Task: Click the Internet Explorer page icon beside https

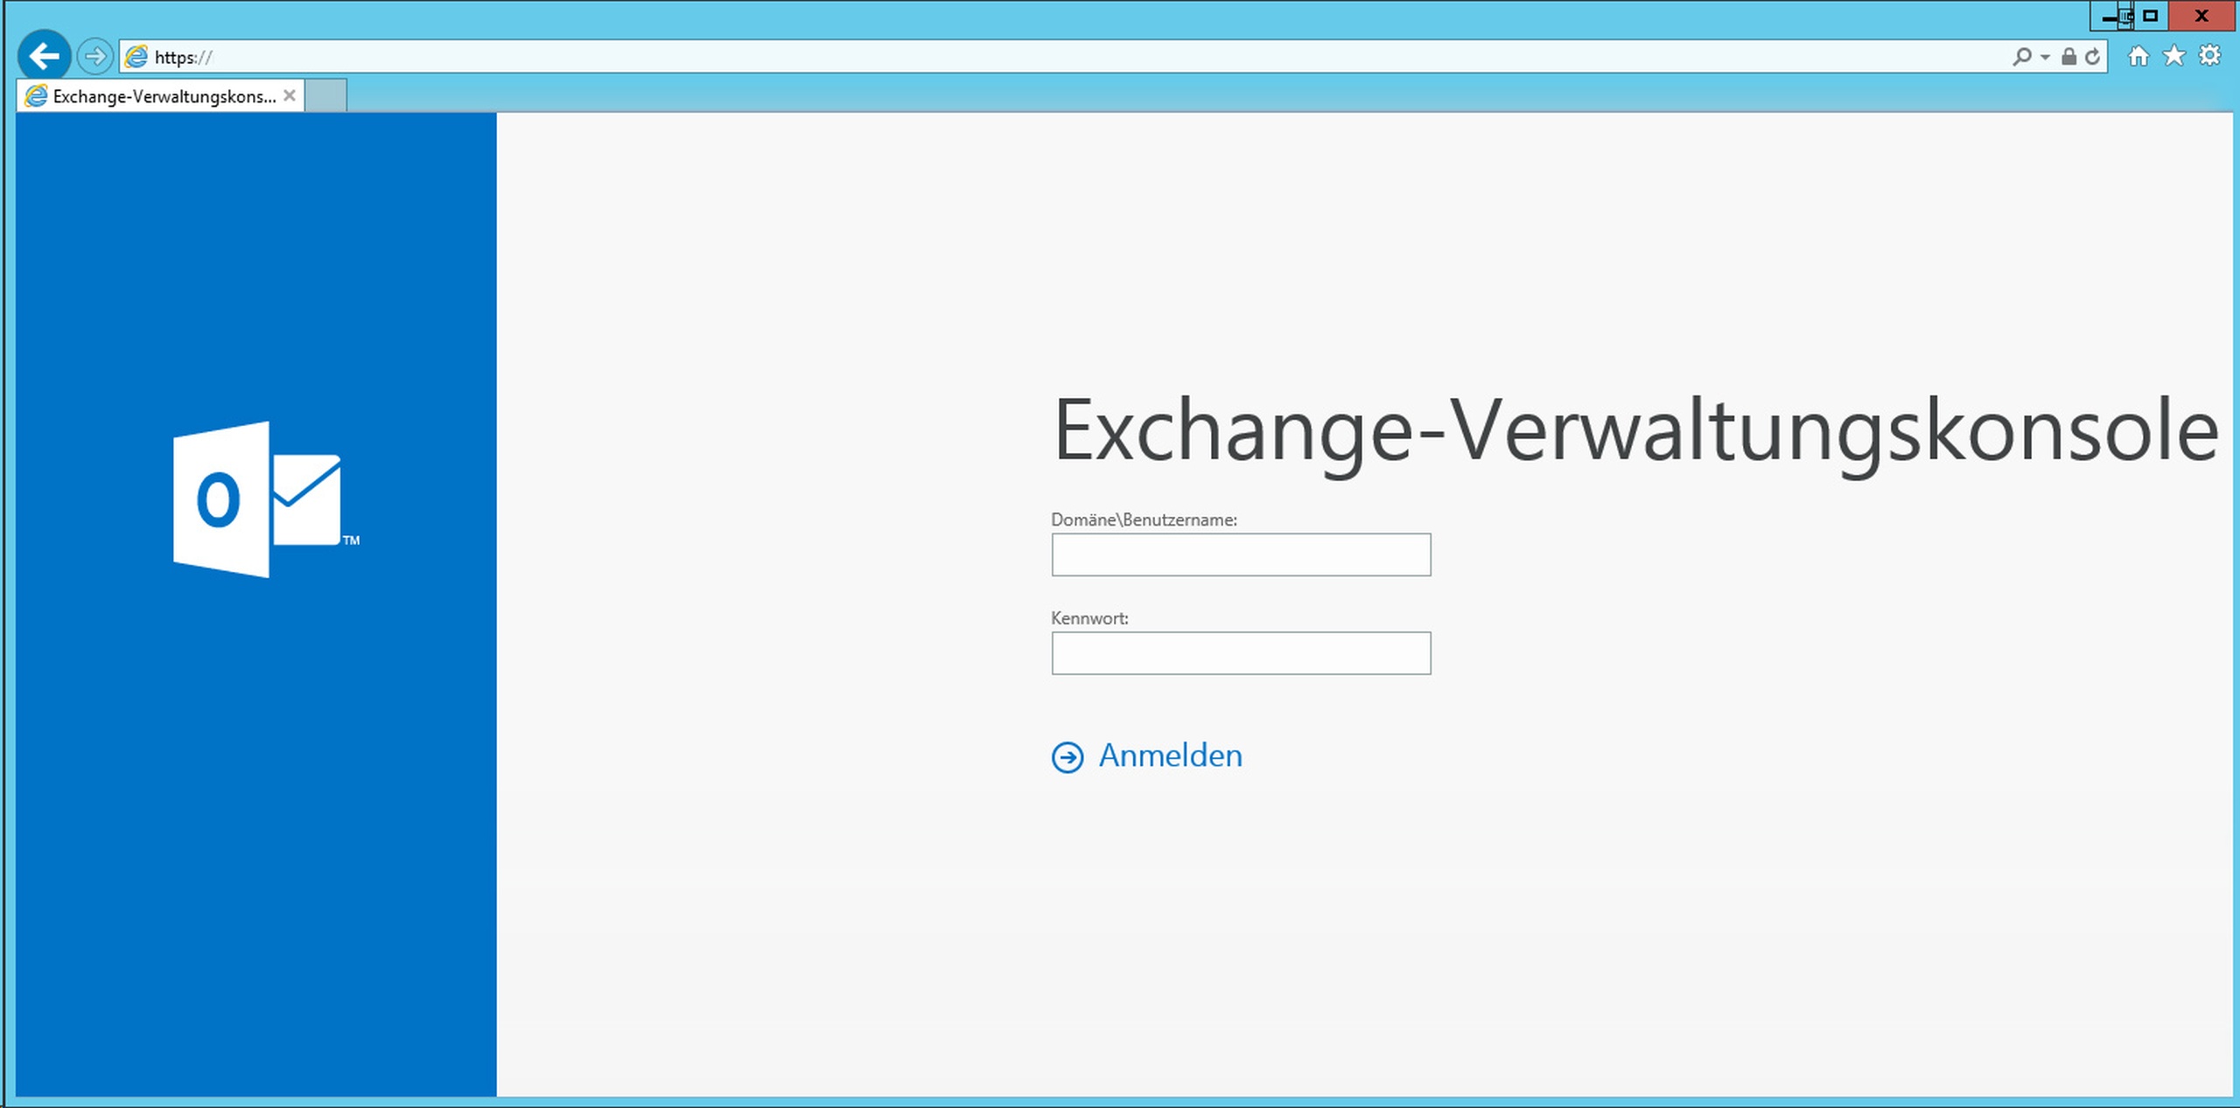Action: [x=136, y=57]
